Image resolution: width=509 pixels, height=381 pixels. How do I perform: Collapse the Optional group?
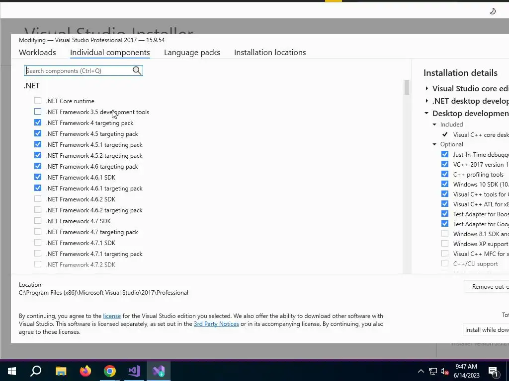434,144
